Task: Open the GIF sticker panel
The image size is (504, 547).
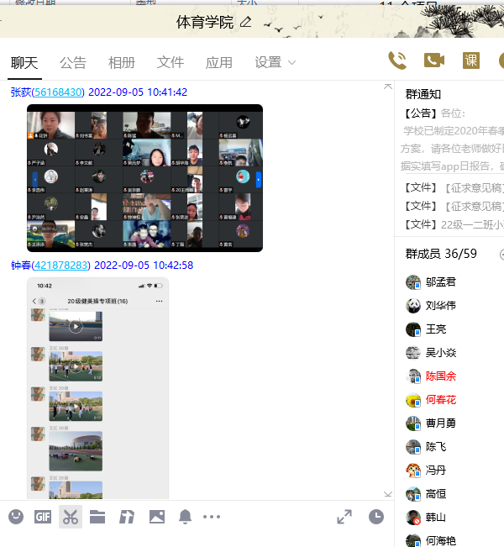Action: click(43, 517)
